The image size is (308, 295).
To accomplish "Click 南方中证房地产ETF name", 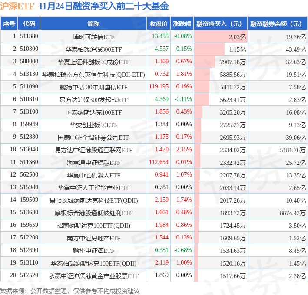I will click(x=93, y=238).
